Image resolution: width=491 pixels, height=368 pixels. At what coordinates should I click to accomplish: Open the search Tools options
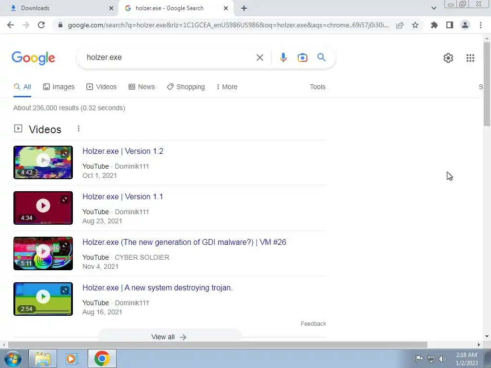tap(317, 87)
